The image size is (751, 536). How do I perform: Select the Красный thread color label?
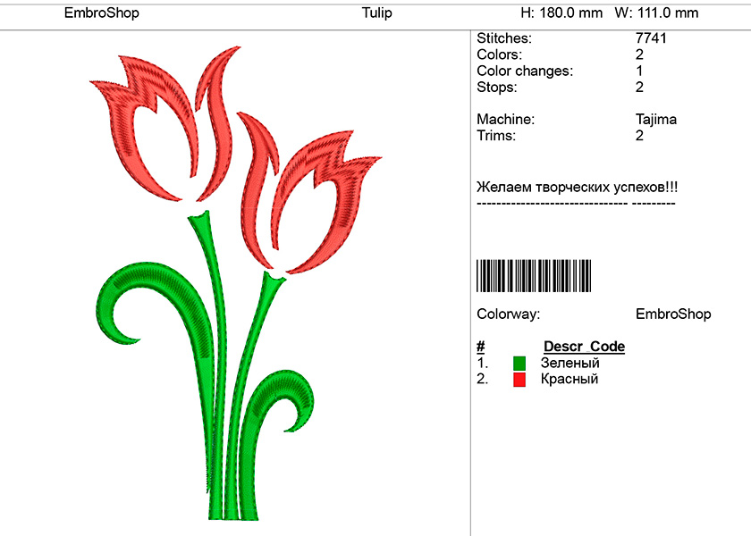[569, 379]
